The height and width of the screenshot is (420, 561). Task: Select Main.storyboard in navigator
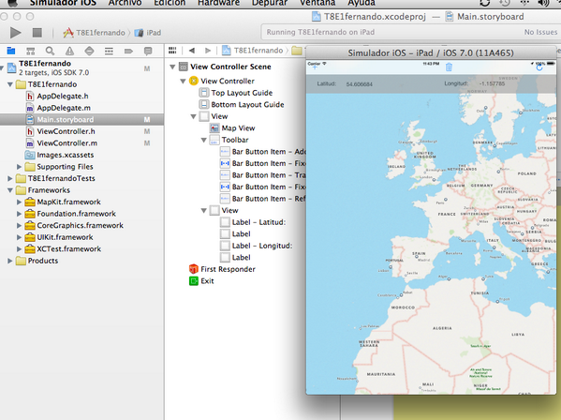point(81,120)
